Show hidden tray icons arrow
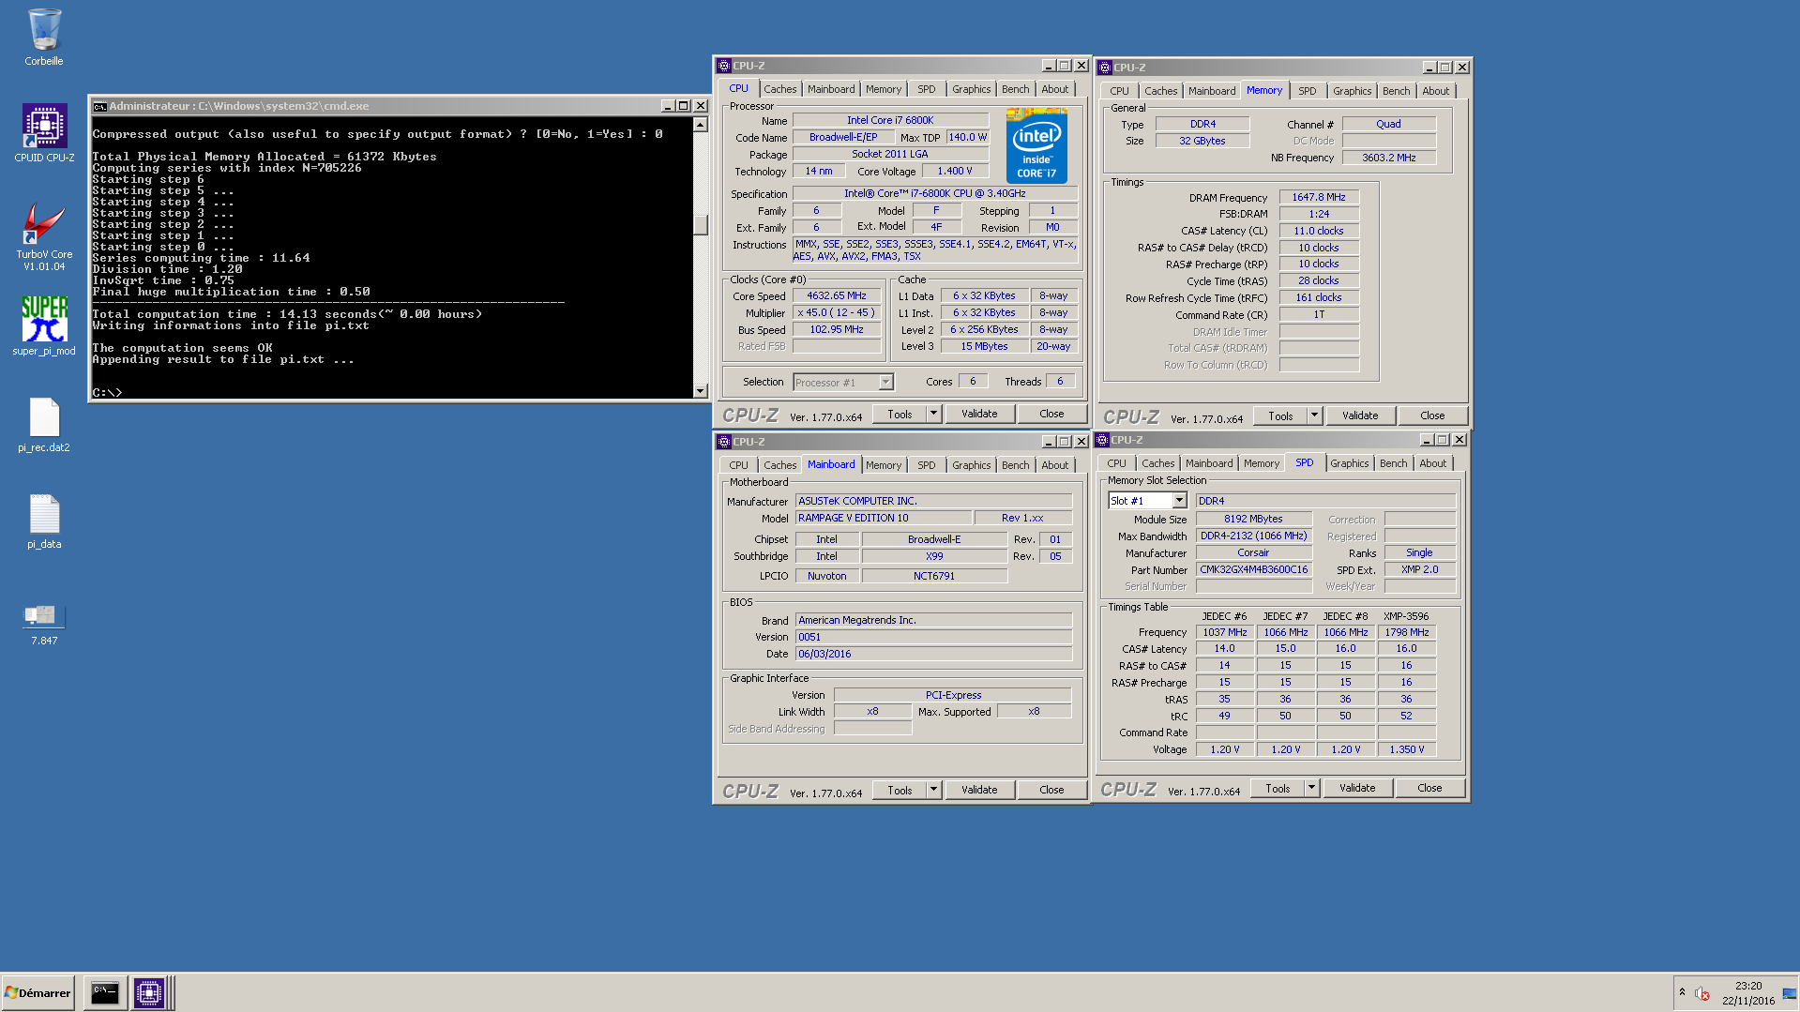 point(1682,992)
